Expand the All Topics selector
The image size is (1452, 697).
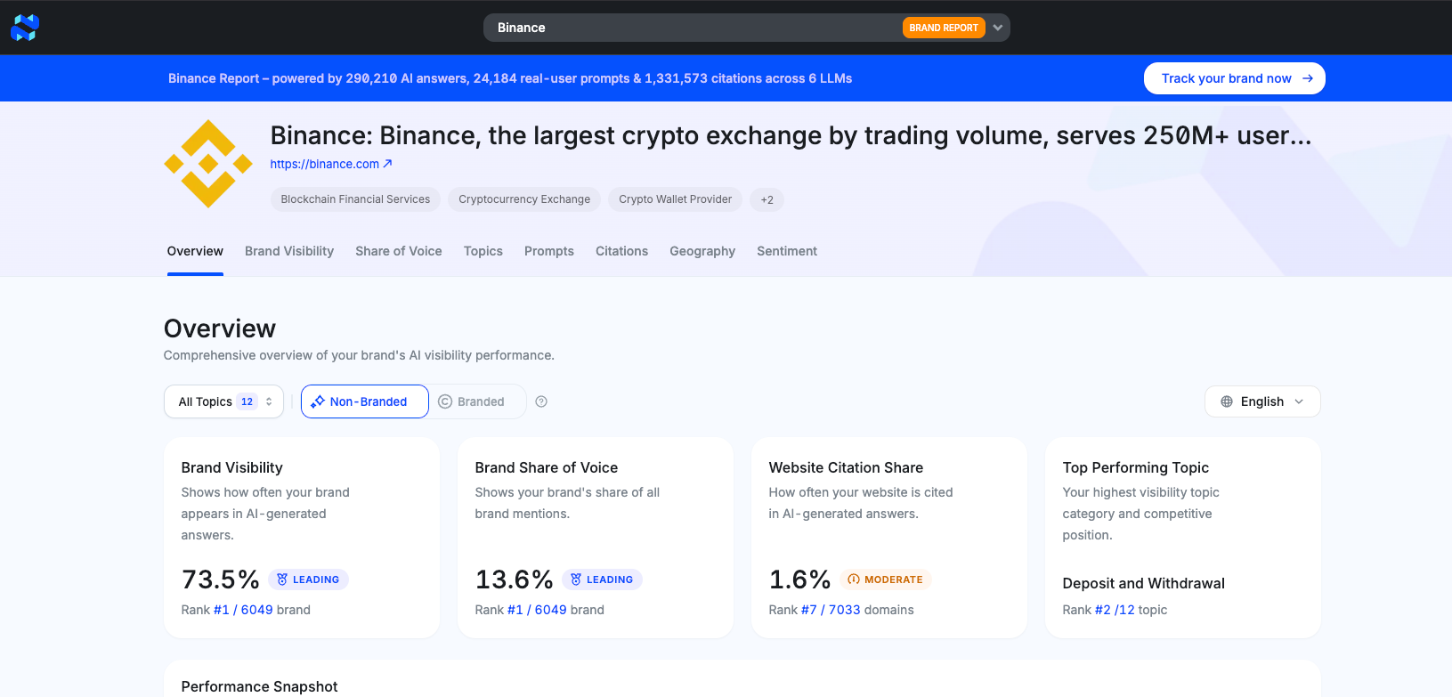coord(223,401)
